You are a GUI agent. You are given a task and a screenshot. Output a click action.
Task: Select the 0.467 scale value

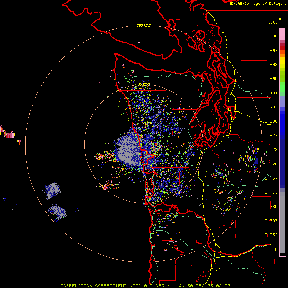[x=271, y=178]
